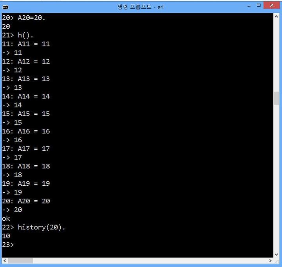The width and height of the screenshot is (282, 267).
Task: Click the history line '11: A11 = 11'
Action: pyautogui.click(x=26, y=44)
